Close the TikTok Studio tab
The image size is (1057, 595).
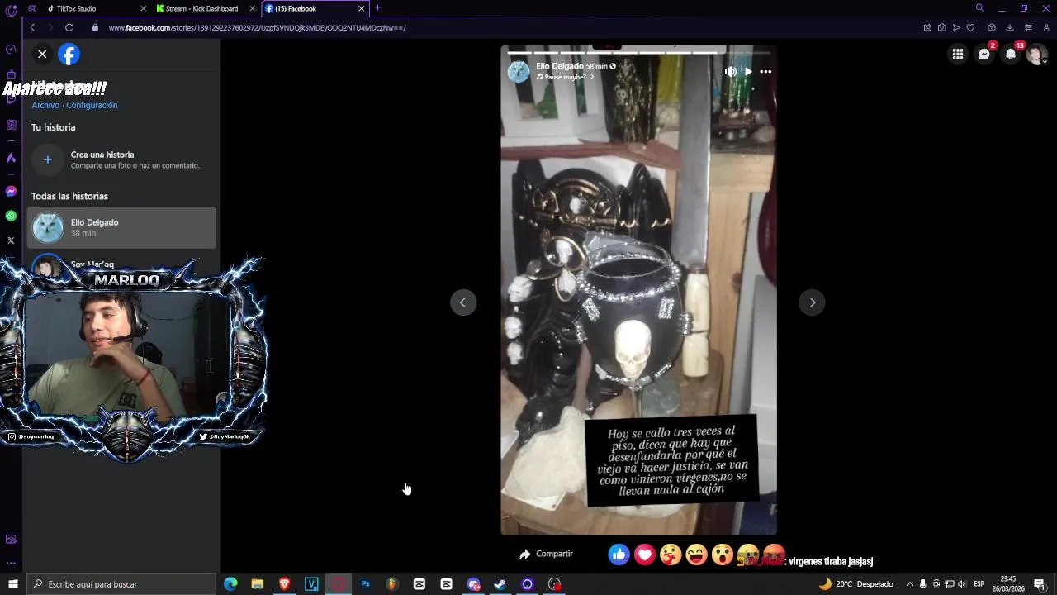click(x=143, y=8)
